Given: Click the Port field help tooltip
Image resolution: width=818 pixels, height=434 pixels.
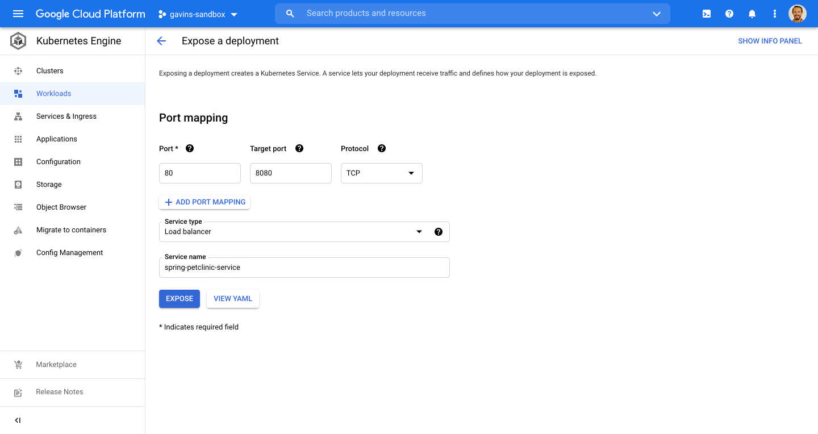Looking at the screenshot, I should tap(190, 148).
